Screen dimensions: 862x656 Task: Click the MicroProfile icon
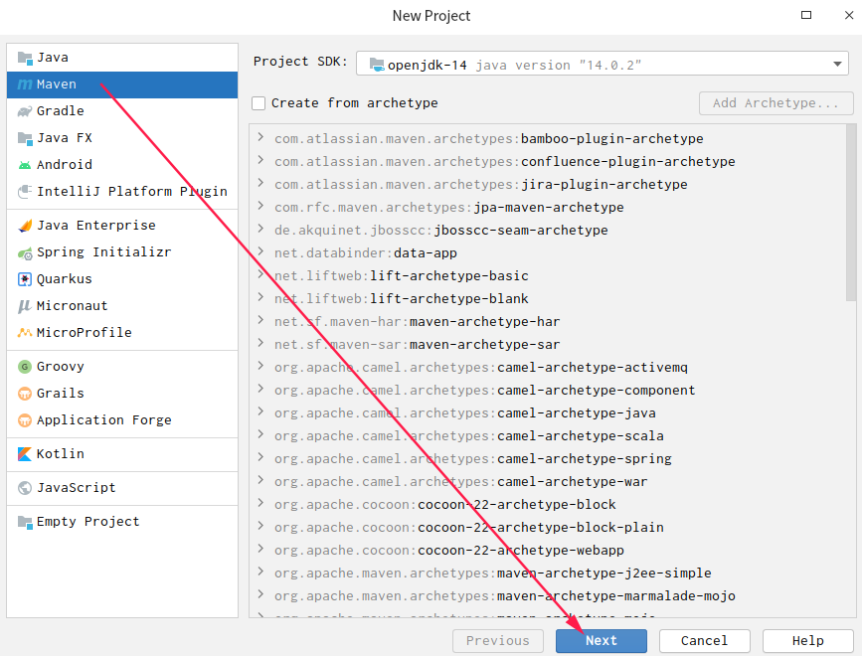[x=25, y=333]
